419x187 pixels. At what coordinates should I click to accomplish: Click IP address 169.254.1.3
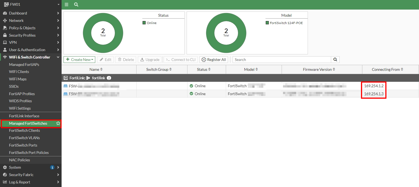click(374, 94)
